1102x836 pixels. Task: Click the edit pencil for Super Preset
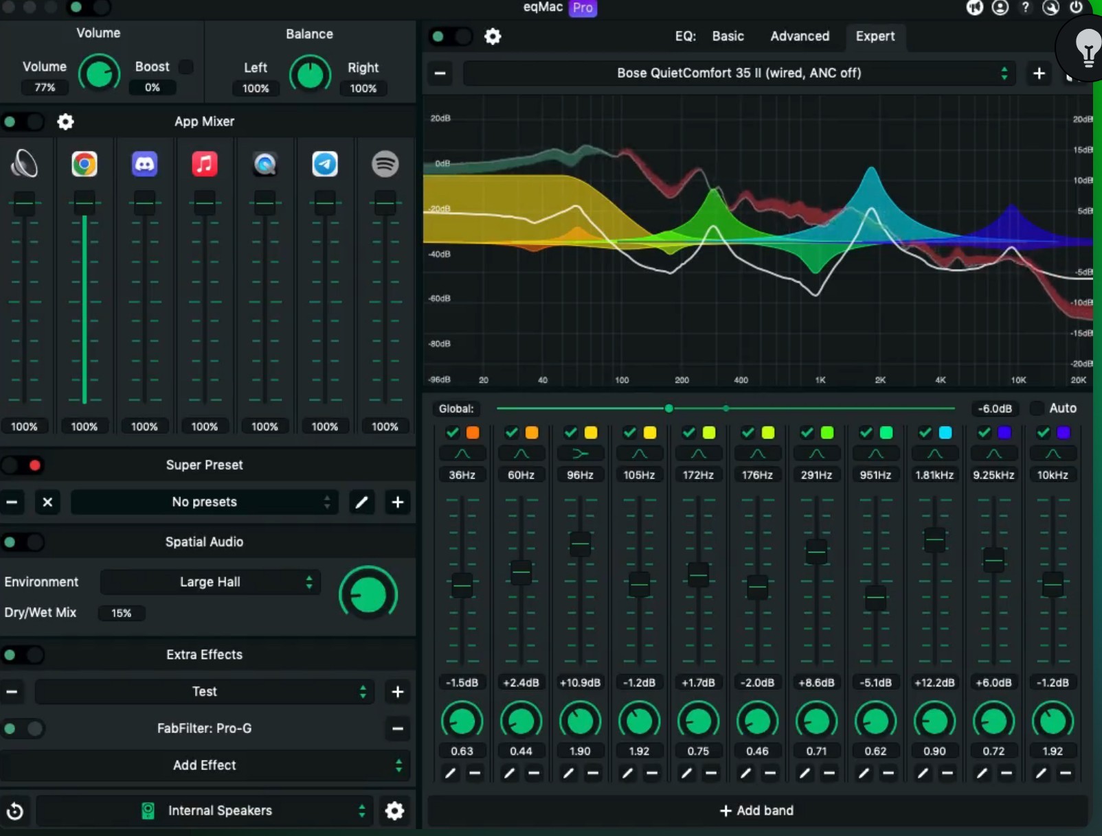(361, 502)
